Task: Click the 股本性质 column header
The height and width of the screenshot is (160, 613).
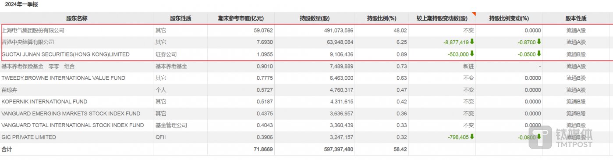Action: click(576, 18)
